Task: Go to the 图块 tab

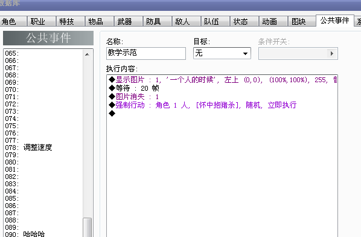Action: click(x=302, y=21)
